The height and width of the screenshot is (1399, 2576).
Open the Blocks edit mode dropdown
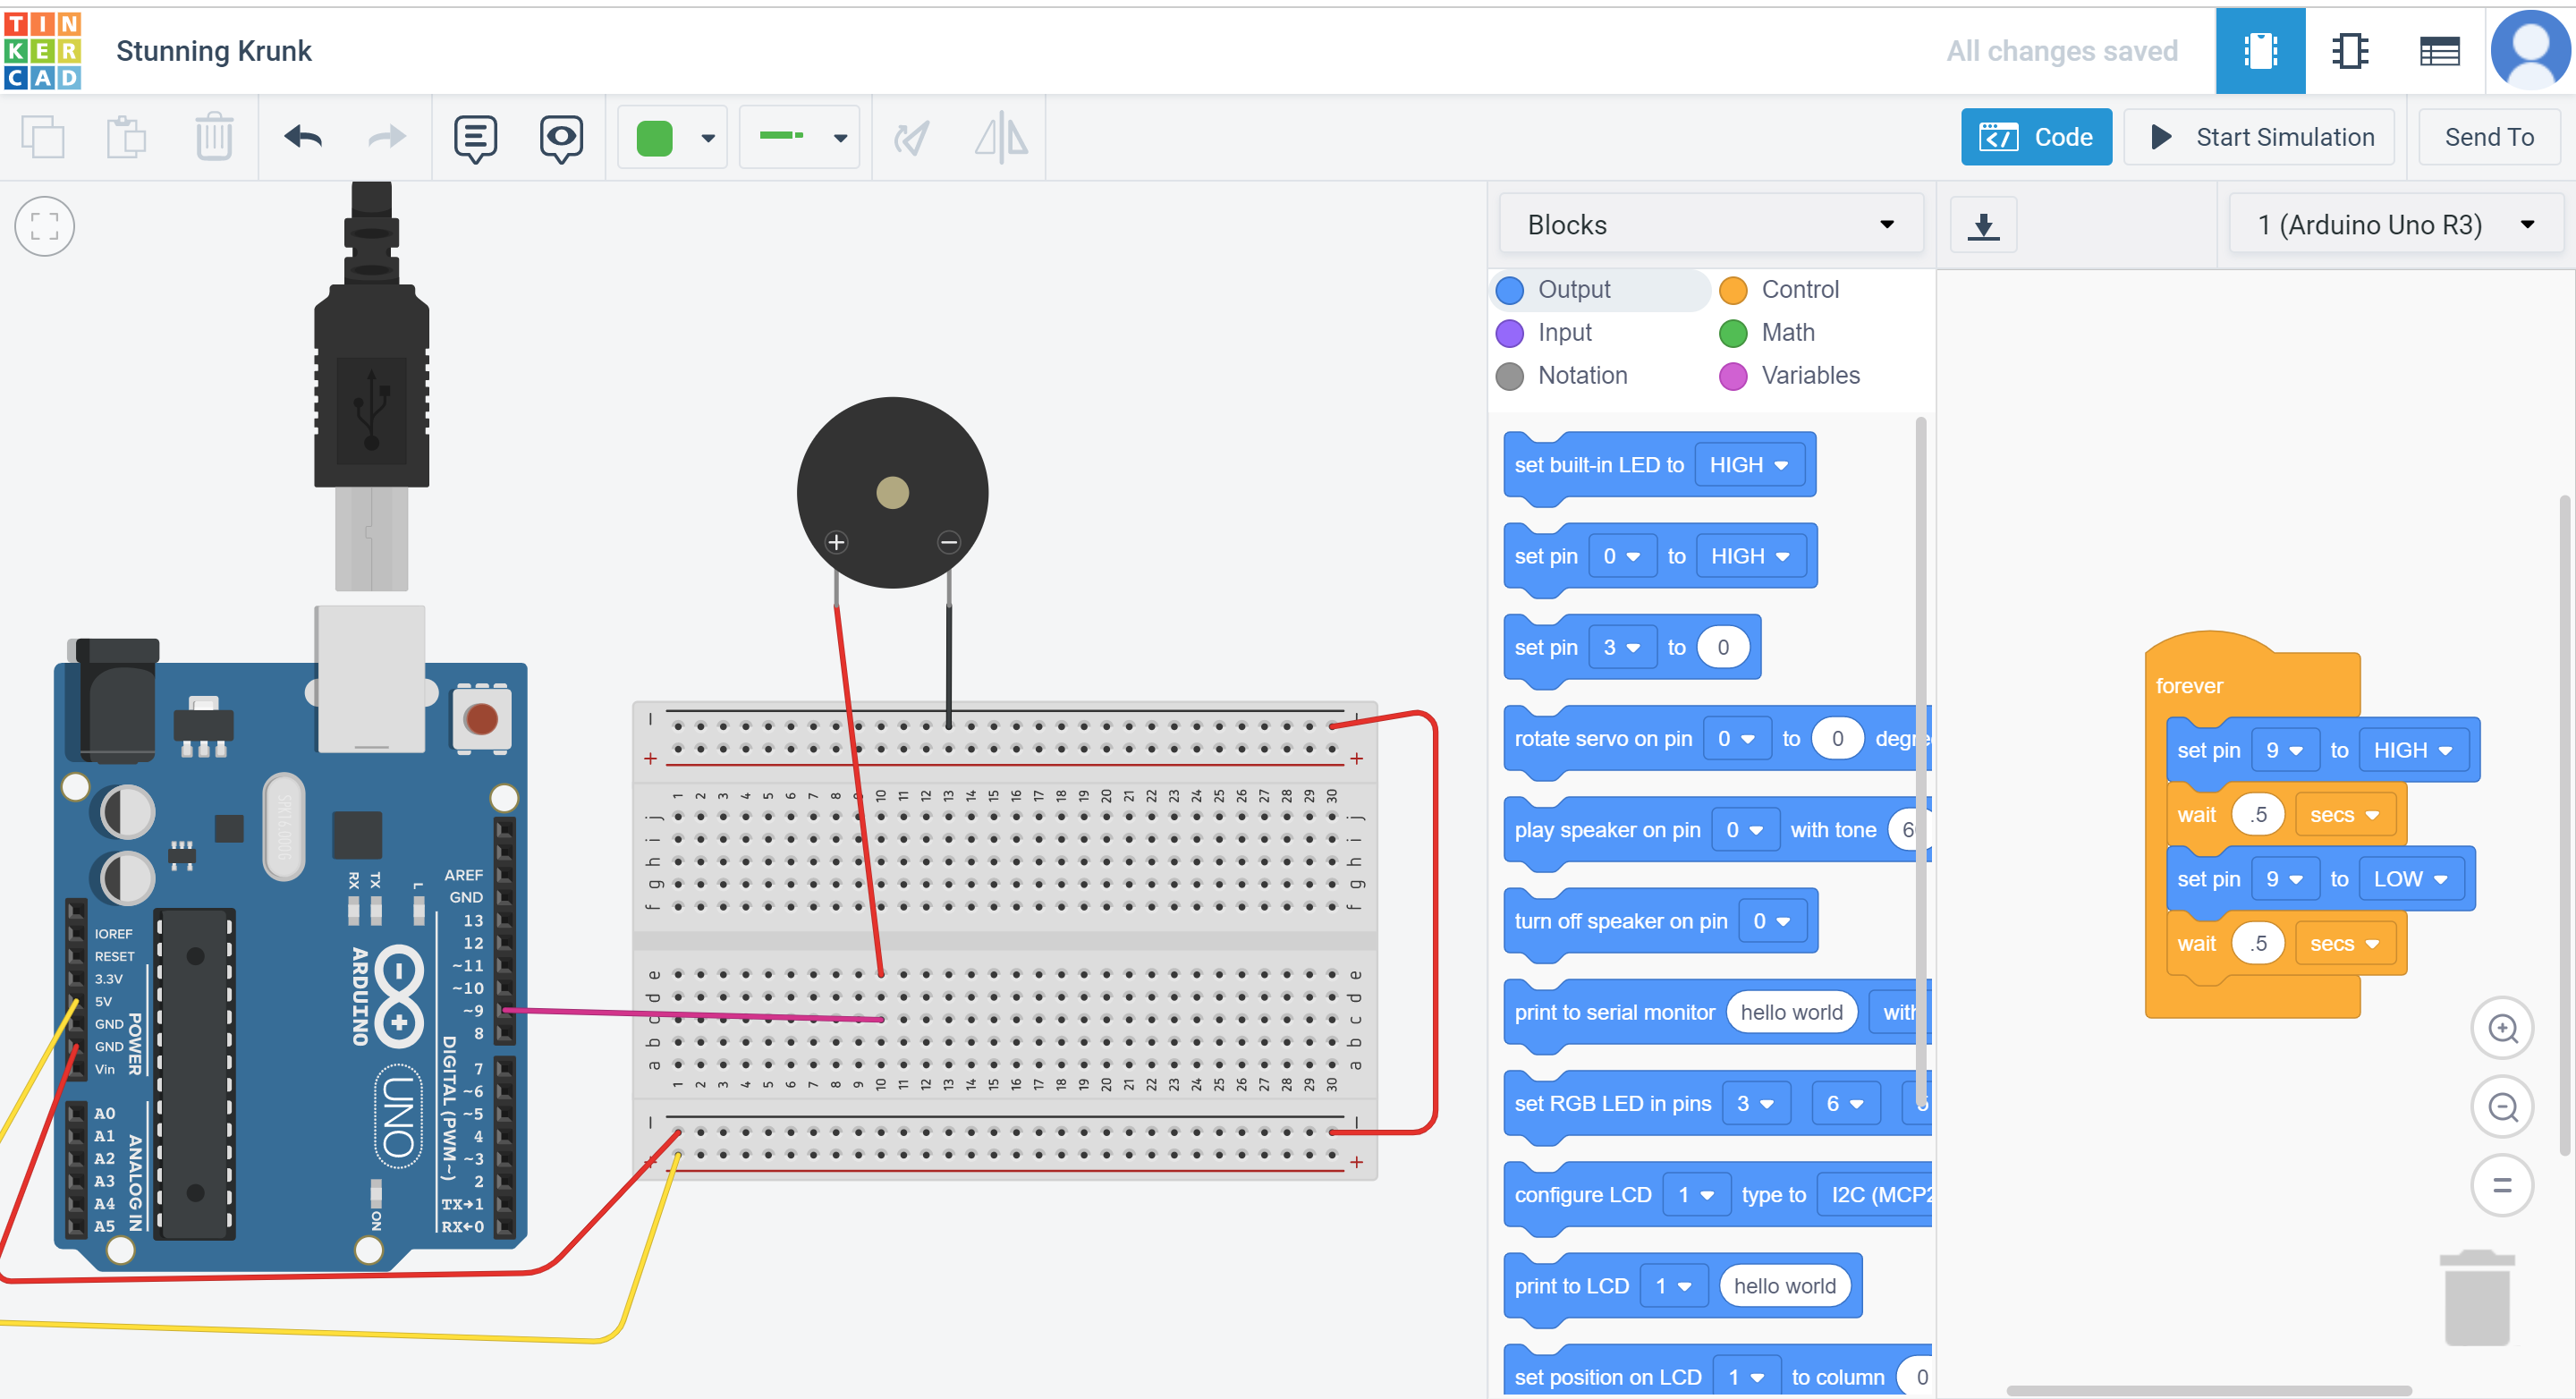(x=1710, y=225)
